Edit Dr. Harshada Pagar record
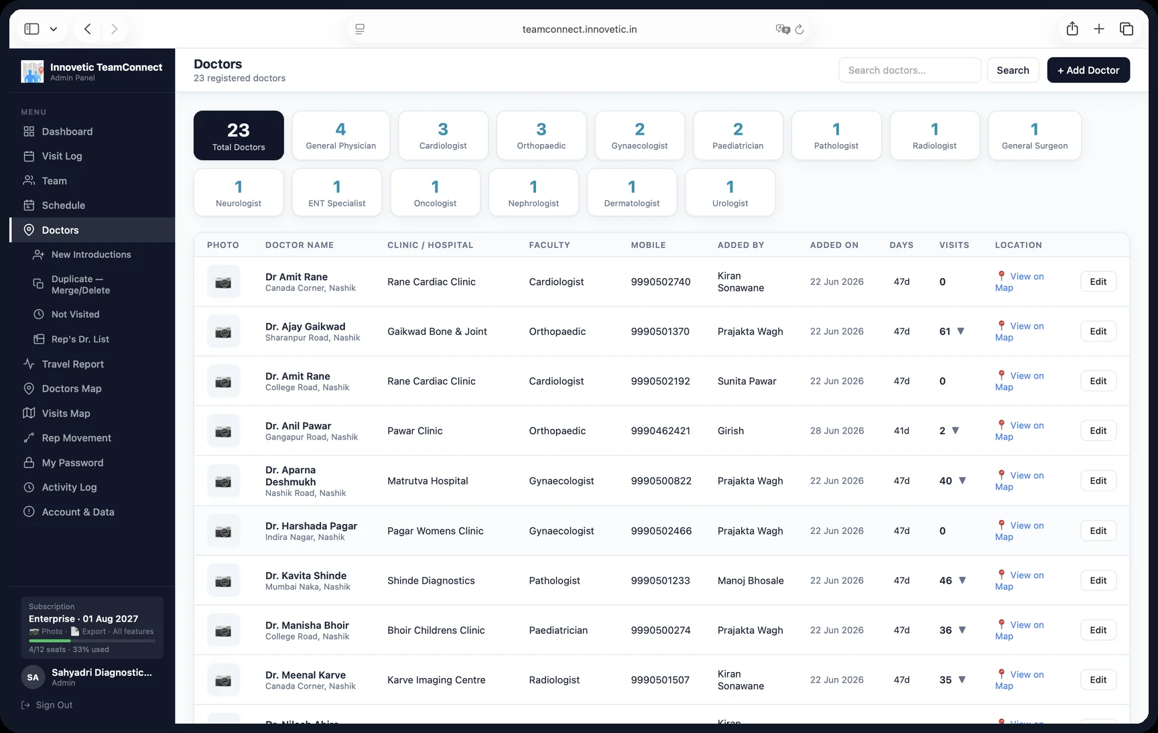 pyautogui.click(x=1098, y=531)
